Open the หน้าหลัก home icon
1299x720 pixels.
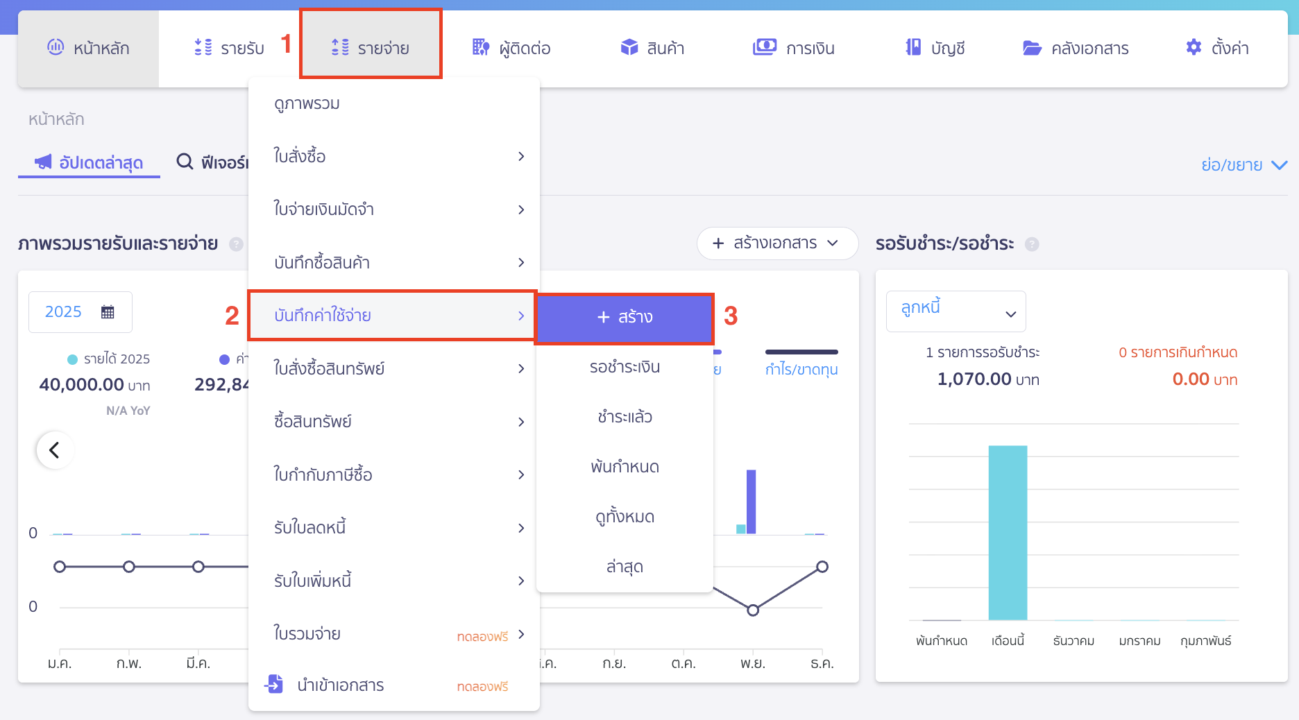57,47
